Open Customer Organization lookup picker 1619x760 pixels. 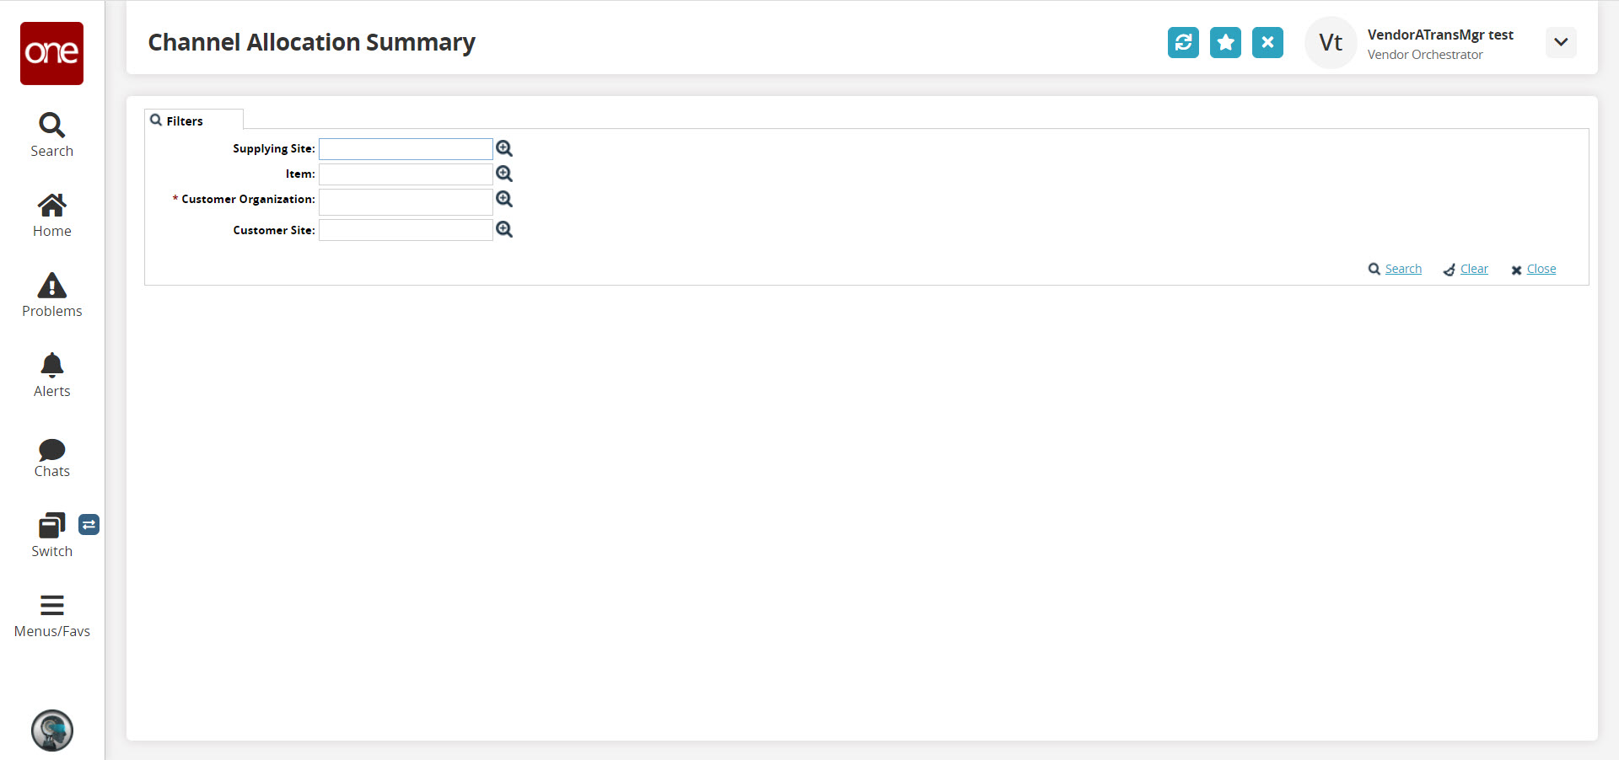504,199
